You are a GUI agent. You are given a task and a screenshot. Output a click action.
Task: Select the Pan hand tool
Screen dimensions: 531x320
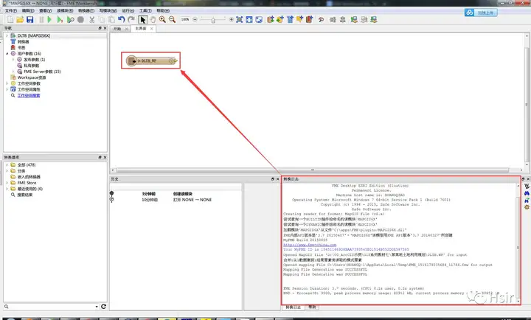[x=153, y=20]
